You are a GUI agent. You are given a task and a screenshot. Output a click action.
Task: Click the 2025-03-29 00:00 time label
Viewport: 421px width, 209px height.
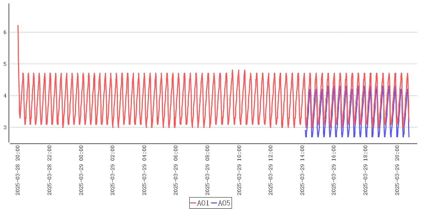pyautogui.click(x=81, y=170)
